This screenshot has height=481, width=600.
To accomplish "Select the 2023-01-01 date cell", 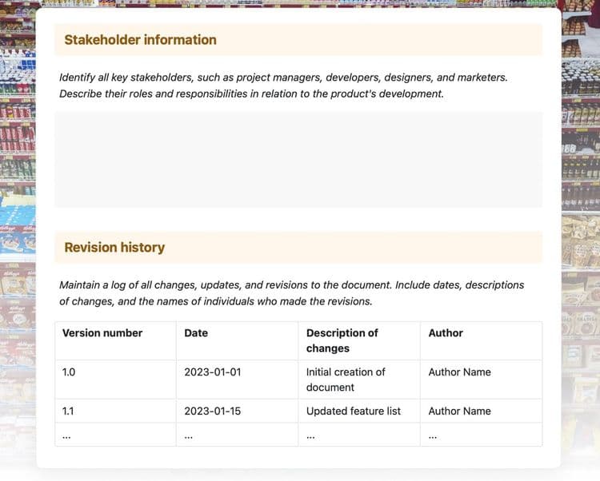I will 238,380.
